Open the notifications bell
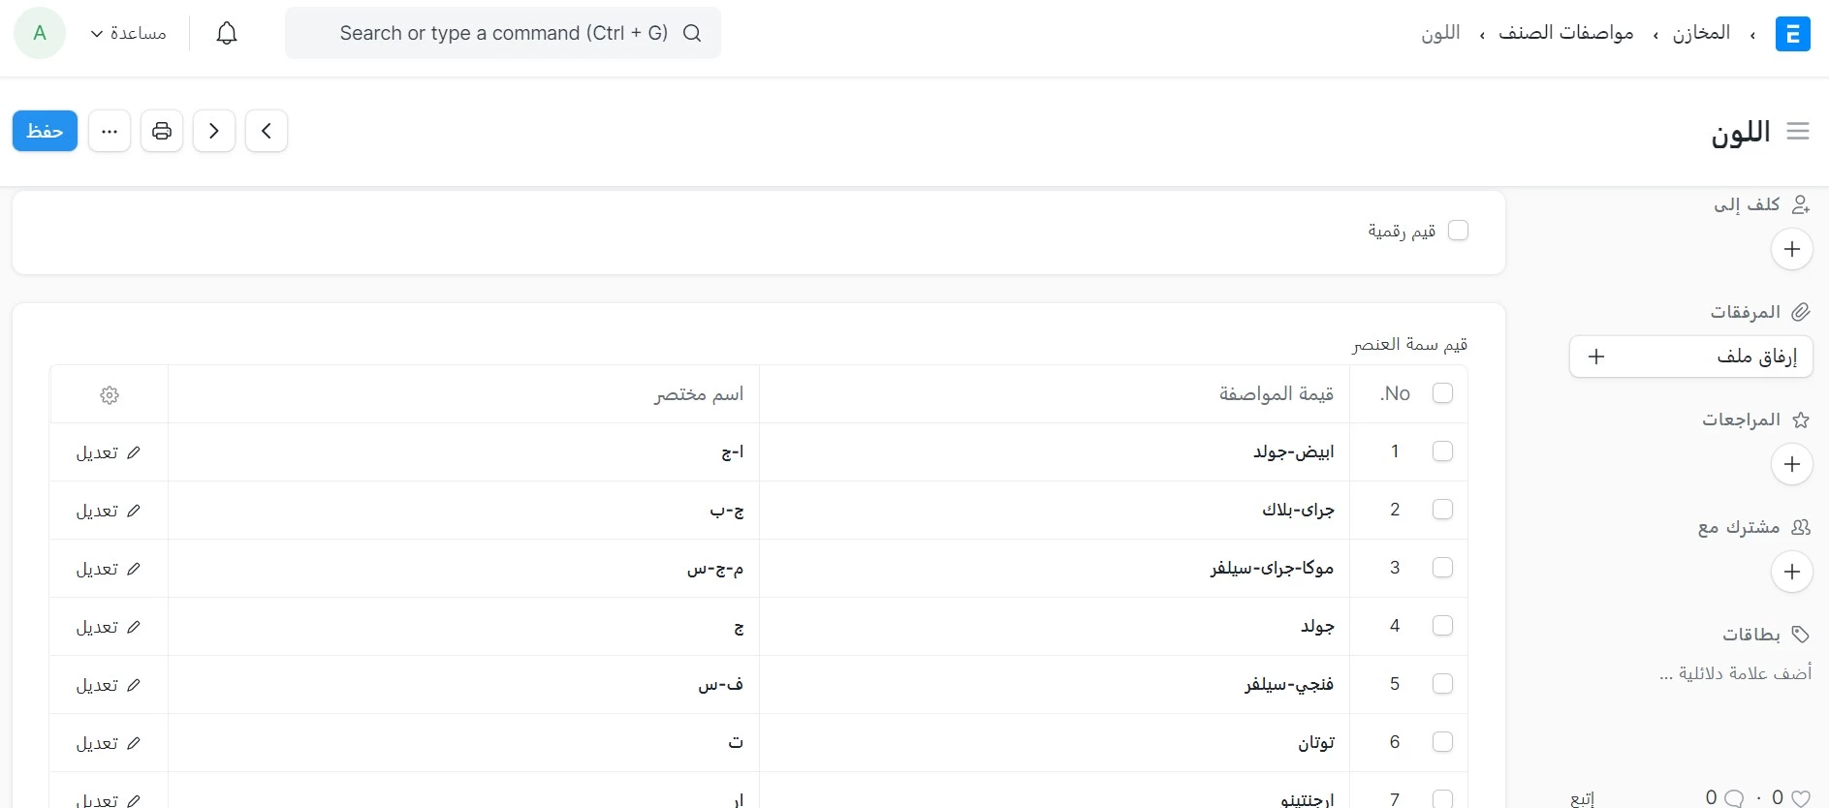This screenshot has width=1829, height=808. (226, 34)
